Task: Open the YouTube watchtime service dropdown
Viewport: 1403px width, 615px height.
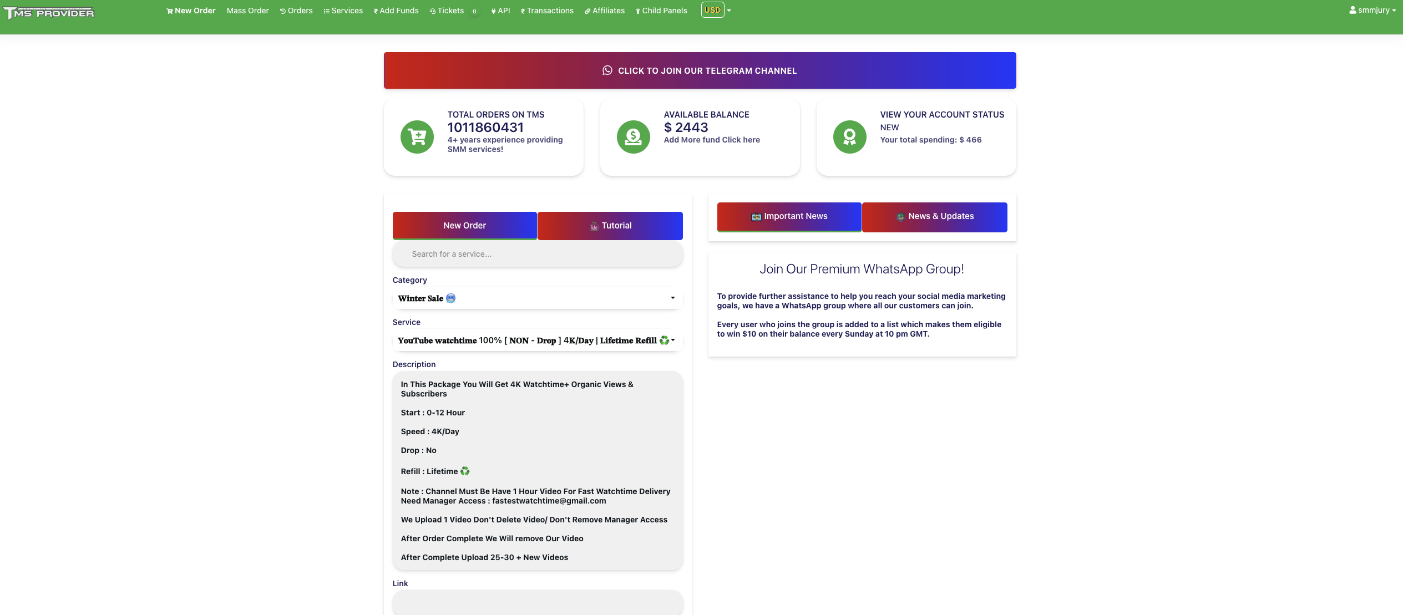Action: tap(537, 340)
